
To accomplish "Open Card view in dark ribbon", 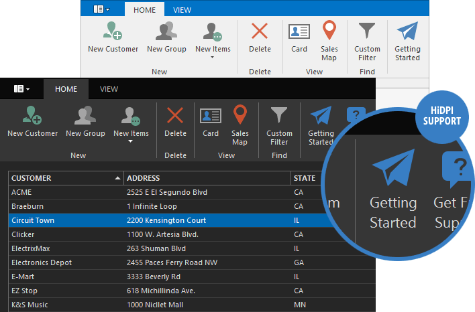I will click(211, 116).
